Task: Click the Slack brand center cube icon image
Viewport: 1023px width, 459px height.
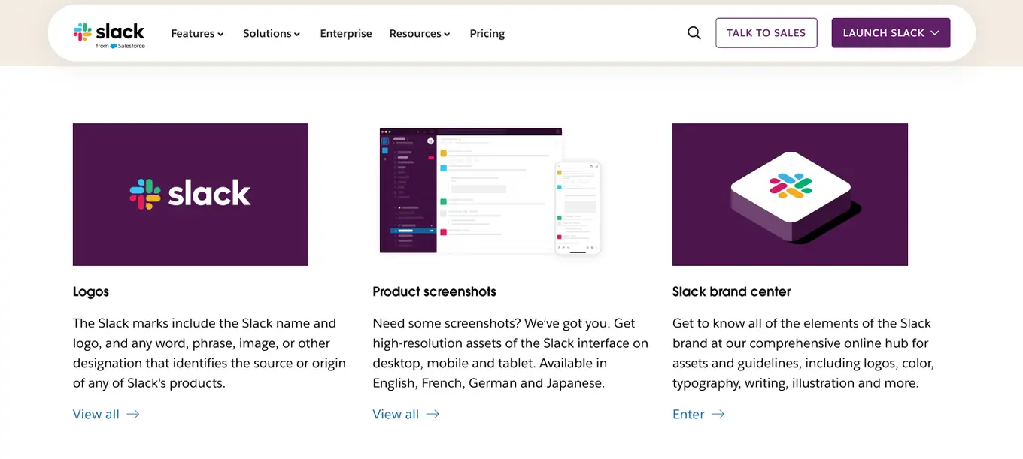Action: (790, 194)
